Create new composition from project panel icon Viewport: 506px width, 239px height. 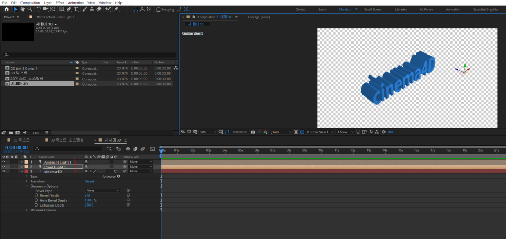17,133
